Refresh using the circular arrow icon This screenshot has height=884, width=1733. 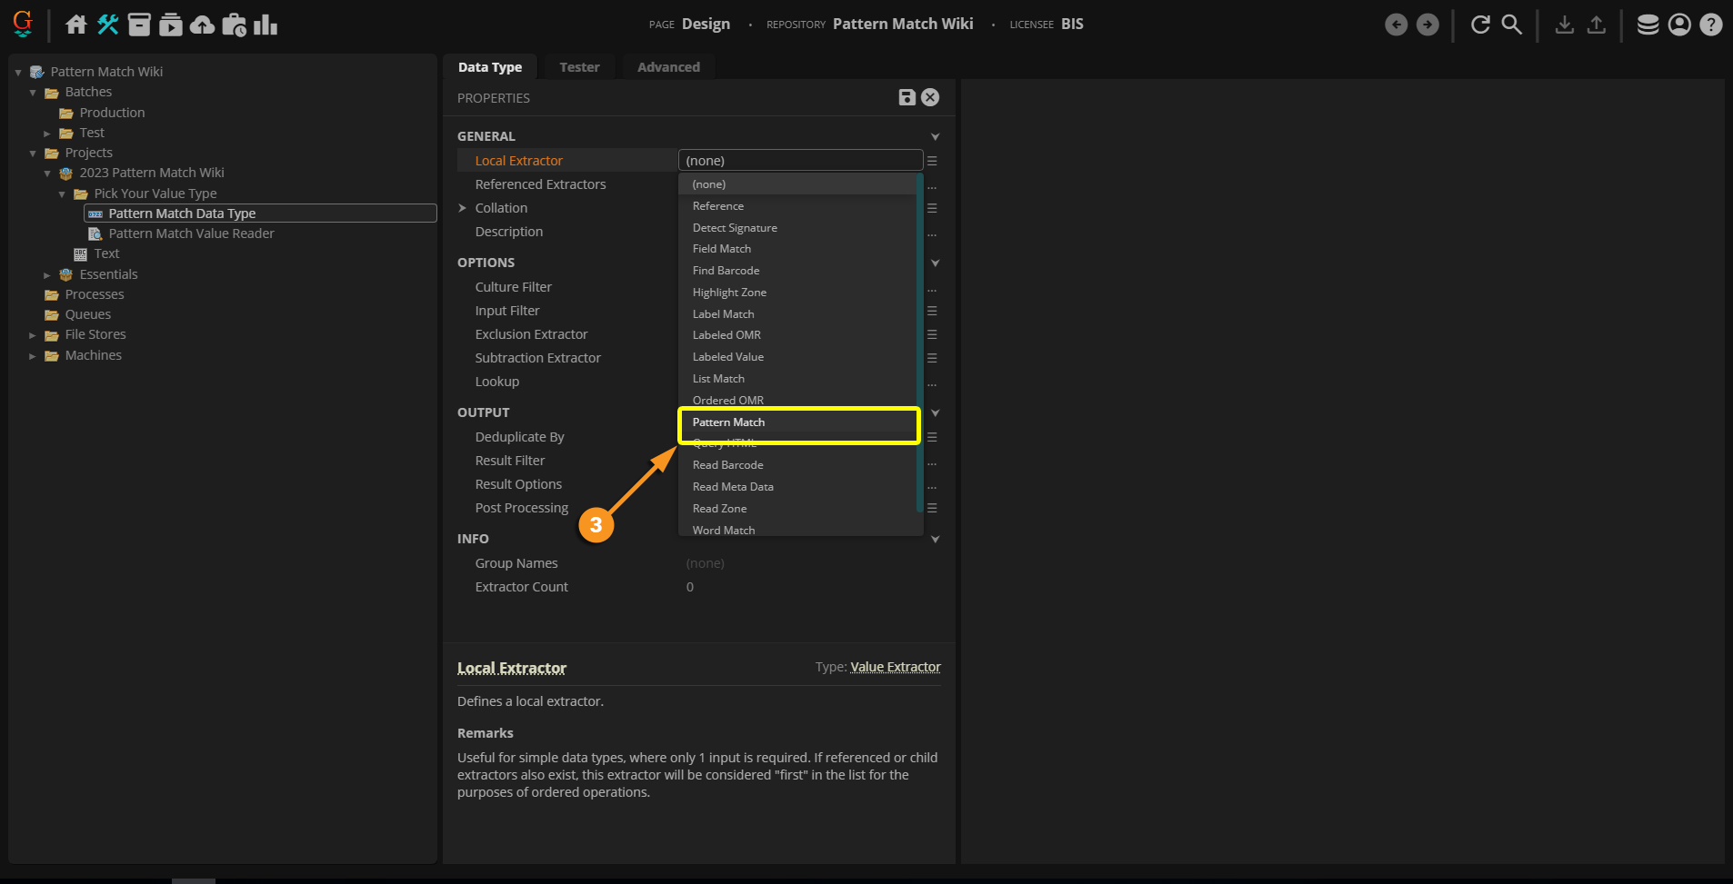1480,25
